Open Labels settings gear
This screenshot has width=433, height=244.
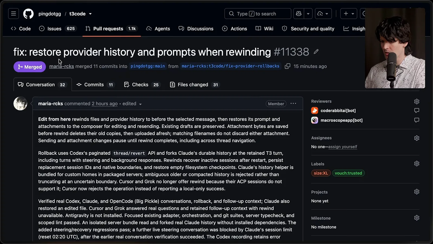pos(417,163)
